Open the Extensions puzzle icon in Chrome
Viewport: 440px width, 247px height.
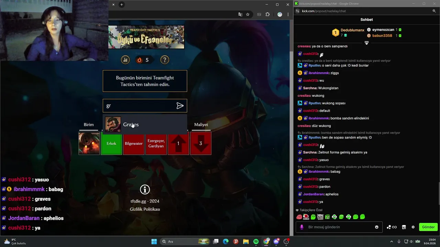pyautogui.click(x=268, y=14)
